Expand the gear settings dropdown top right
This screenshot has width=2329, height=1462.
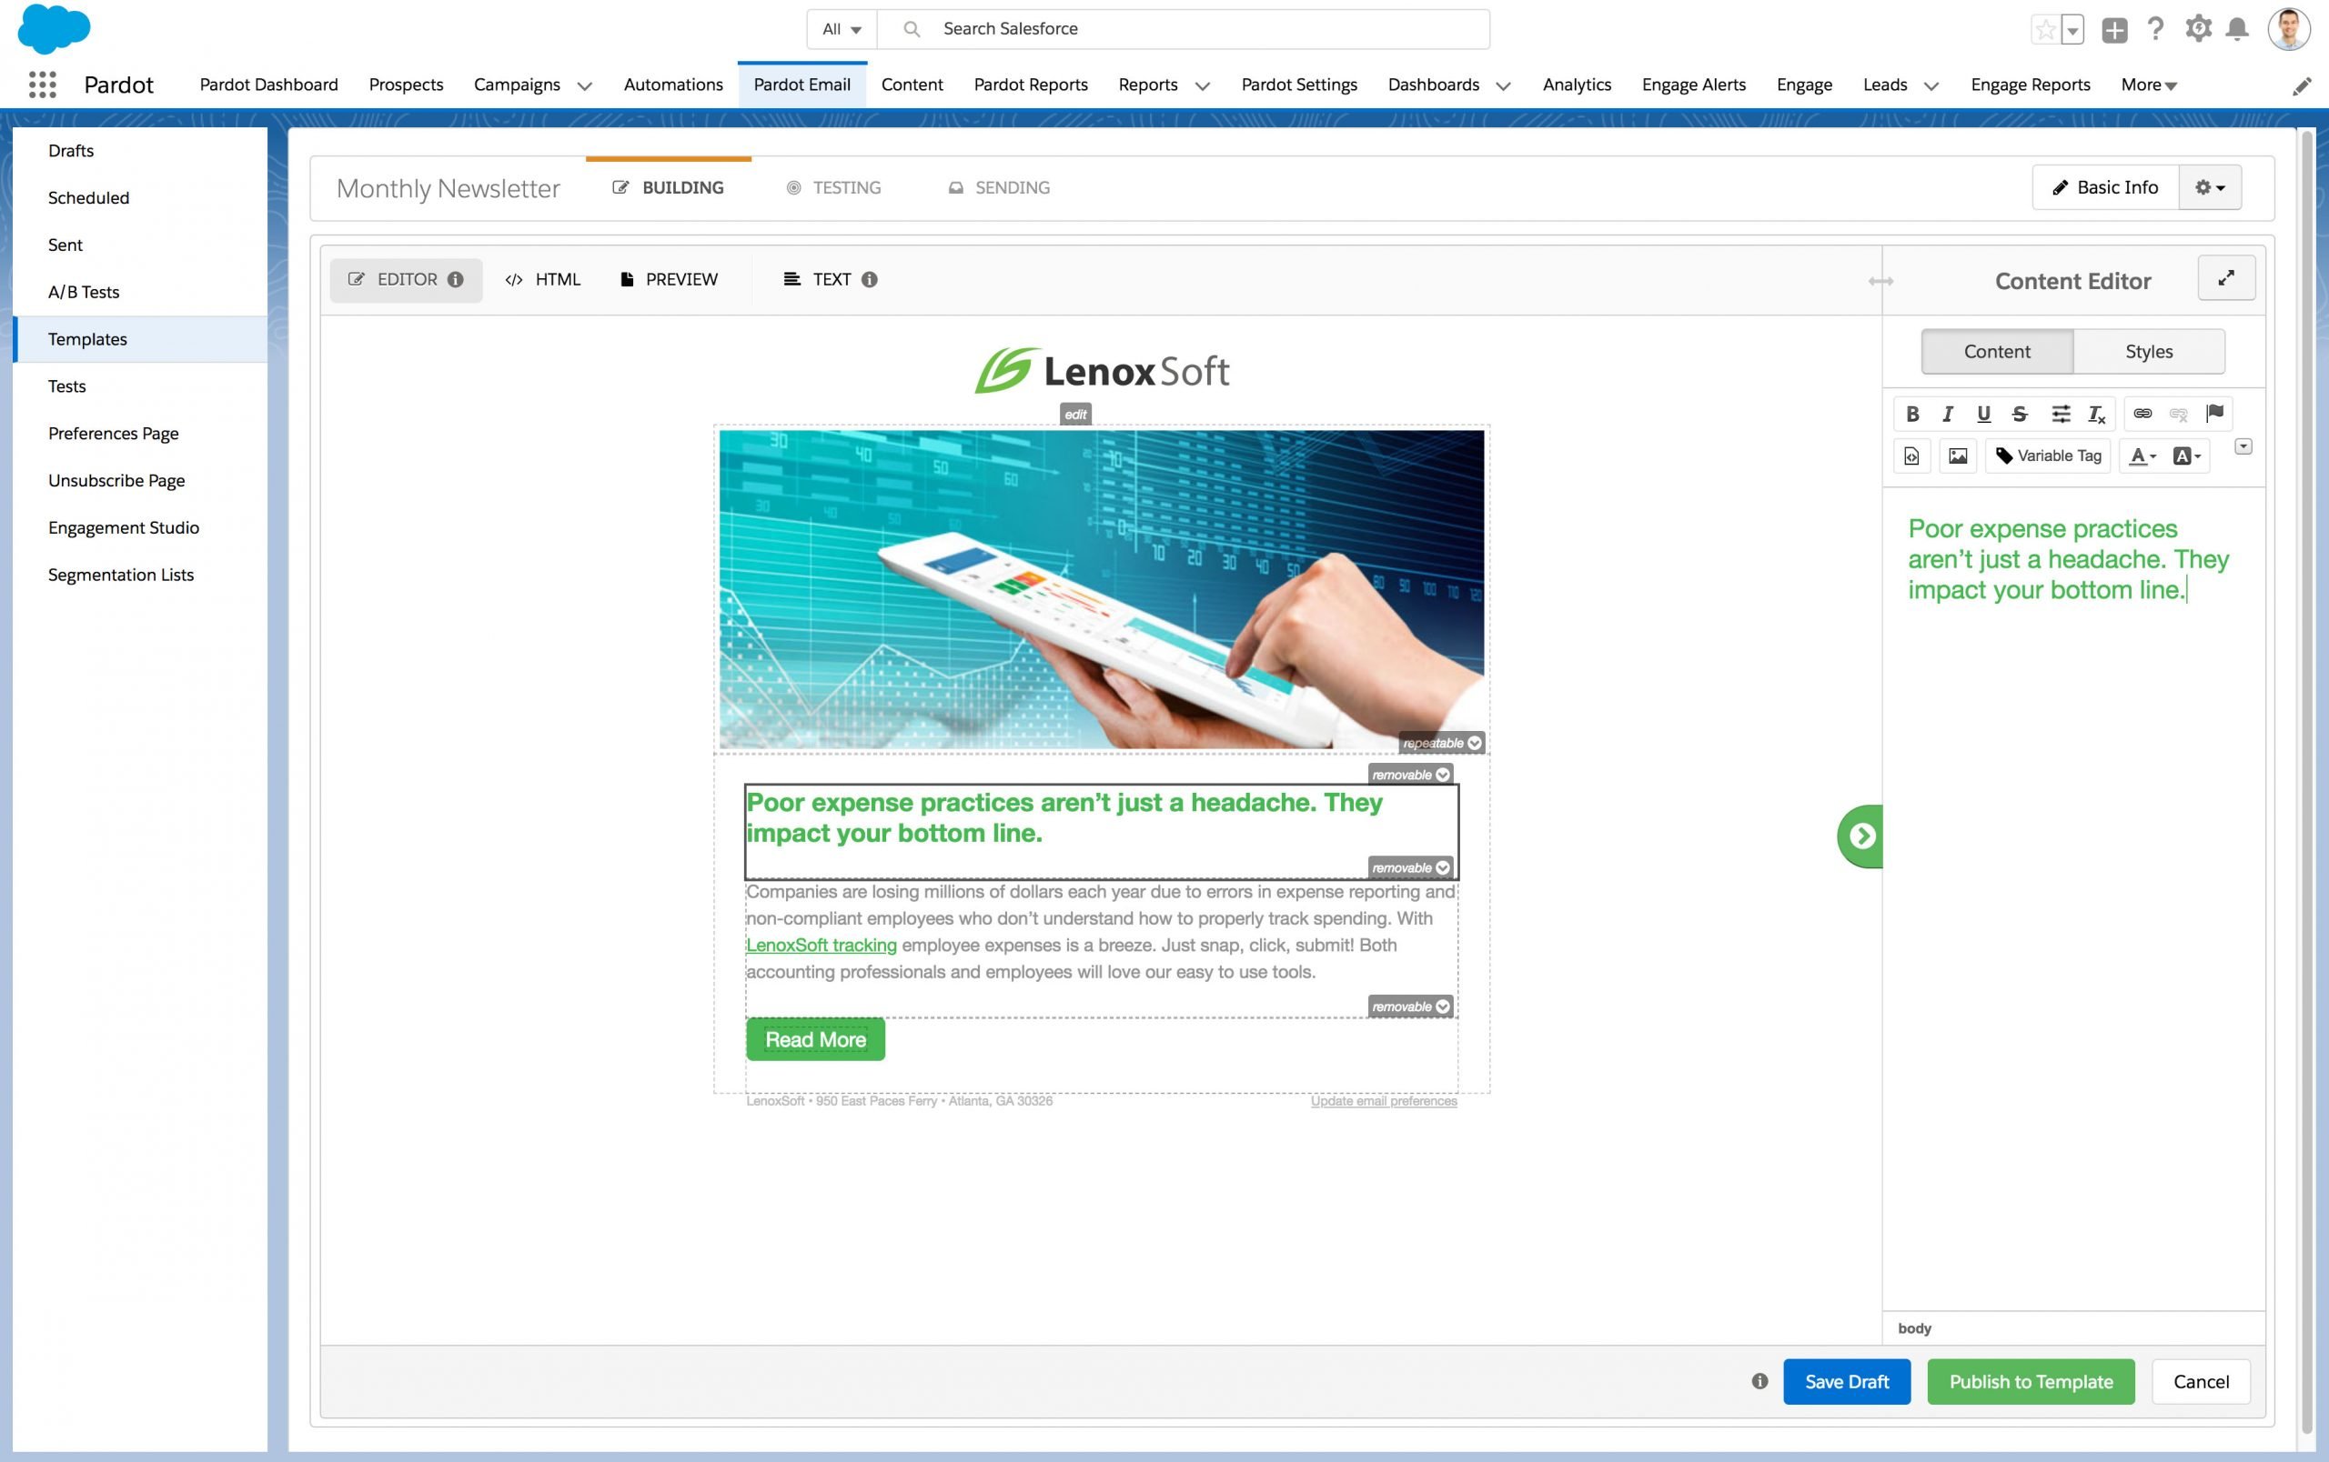pyautogui.click(x=2211, y=187)
